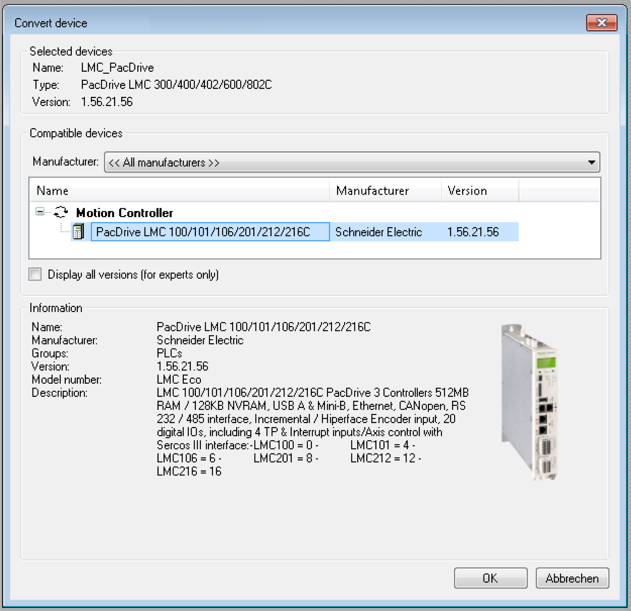Click the LMC controller product image
Image resolution: width=631 pixels, height=611 pixels.
[x=529, y=402]
